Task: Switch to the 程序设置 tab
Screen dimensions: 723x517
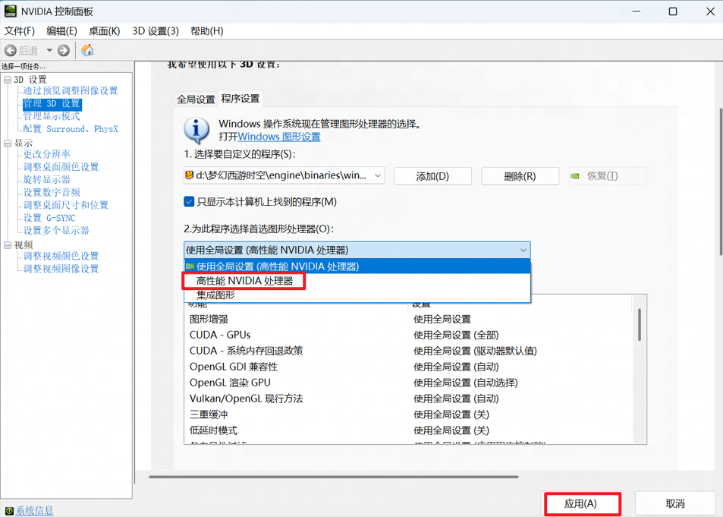Action: 240,99
